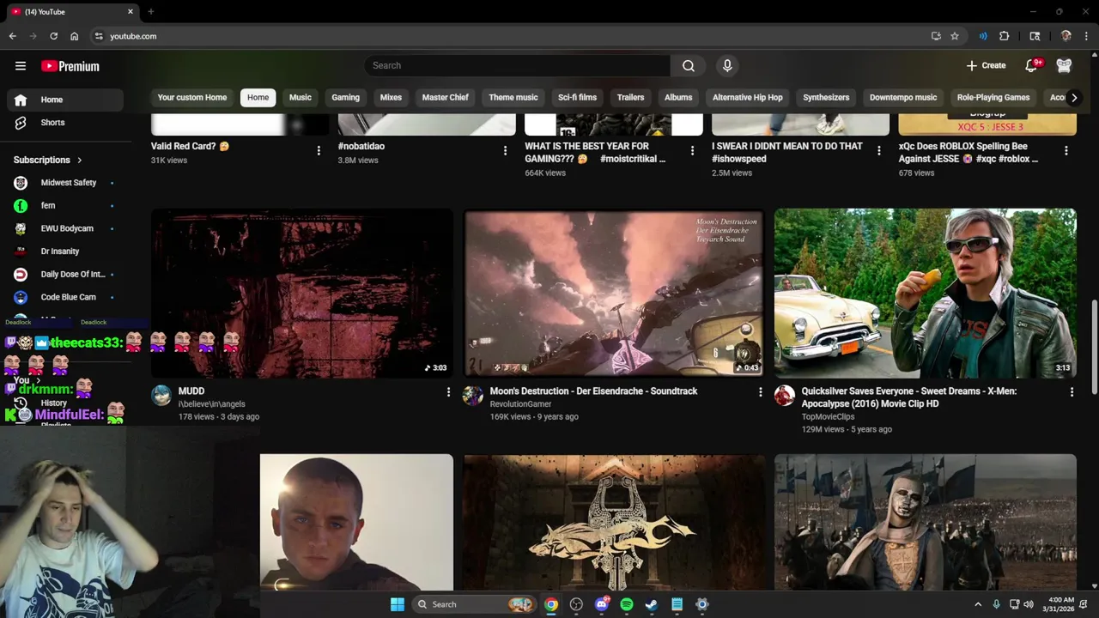Click the Create button
Image resolution: width=1099 pixels, height=618 pixels.
tap(986, 65)
